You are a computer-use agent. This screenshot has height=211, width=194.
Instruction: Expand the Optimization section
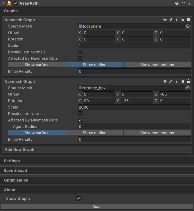click(16, 180)
